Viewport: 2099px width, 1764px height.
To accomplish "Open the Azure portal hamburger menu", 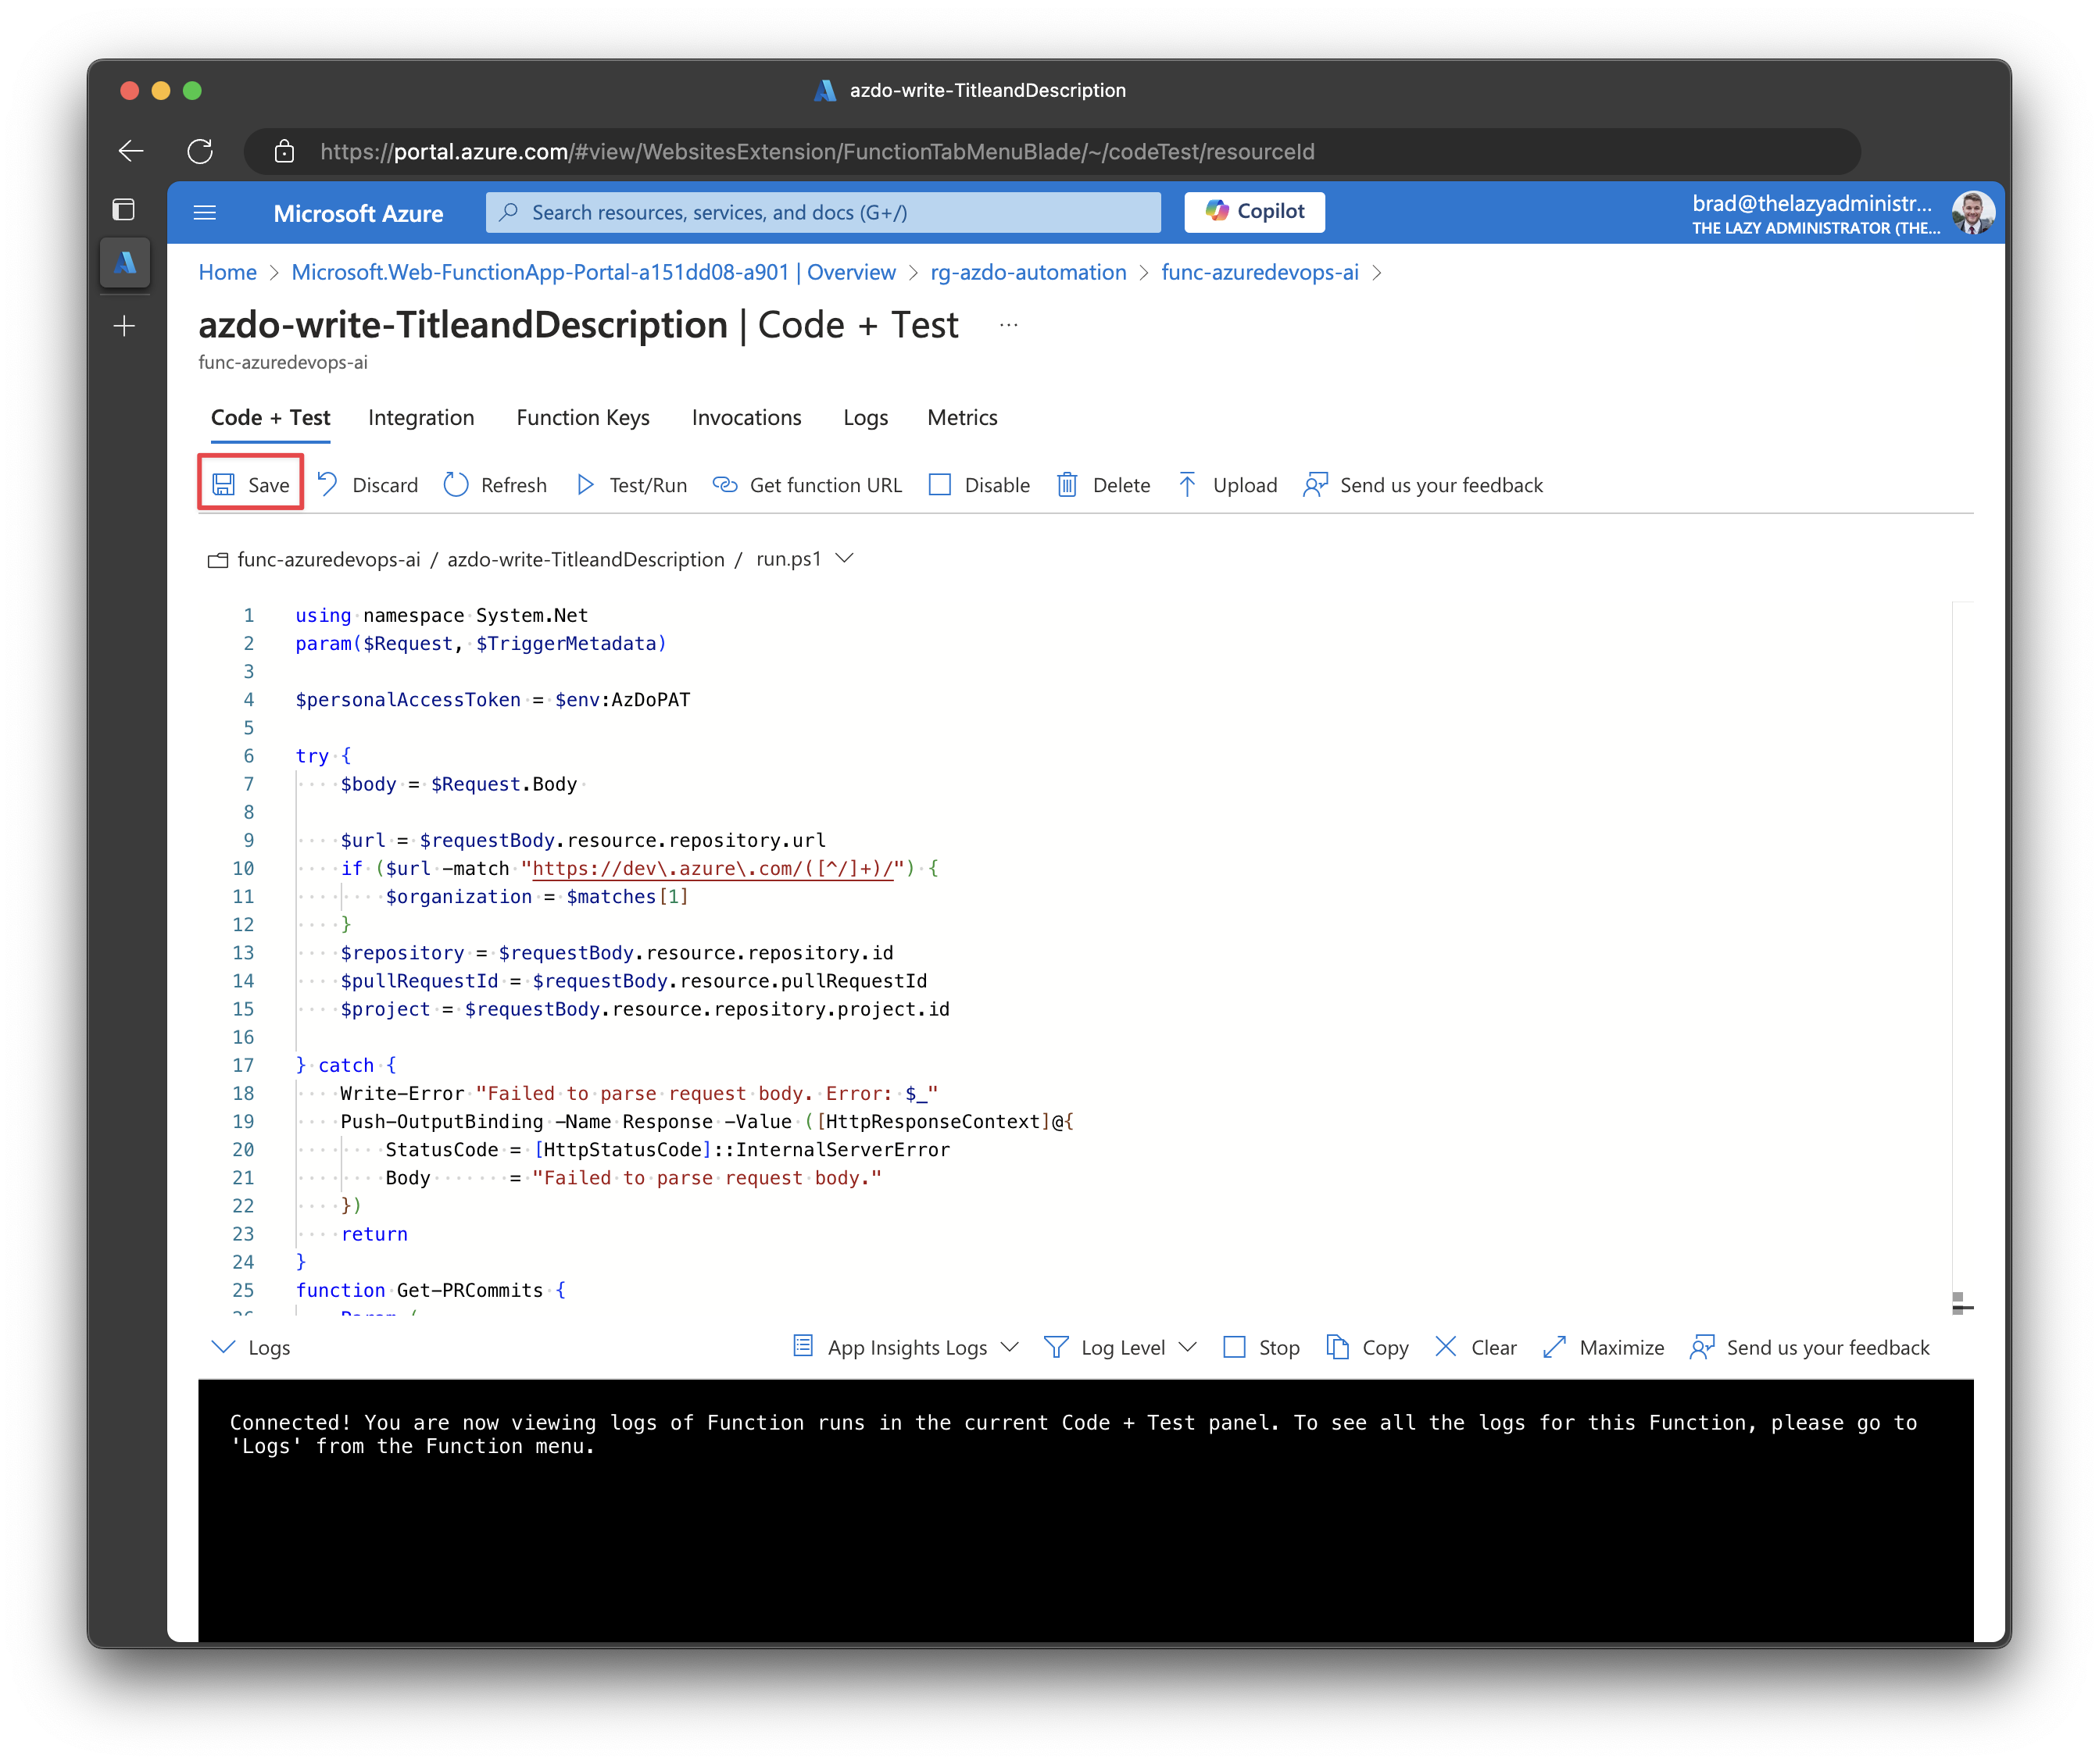I will (x=205, y=212).
